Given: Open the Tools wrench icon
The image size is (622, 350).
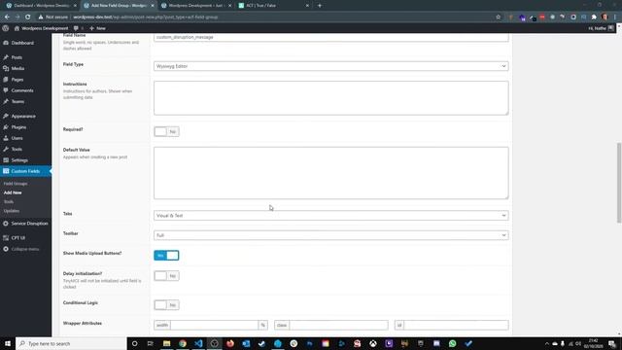Looking at the screenshot, I should click(x=6, y=149).
